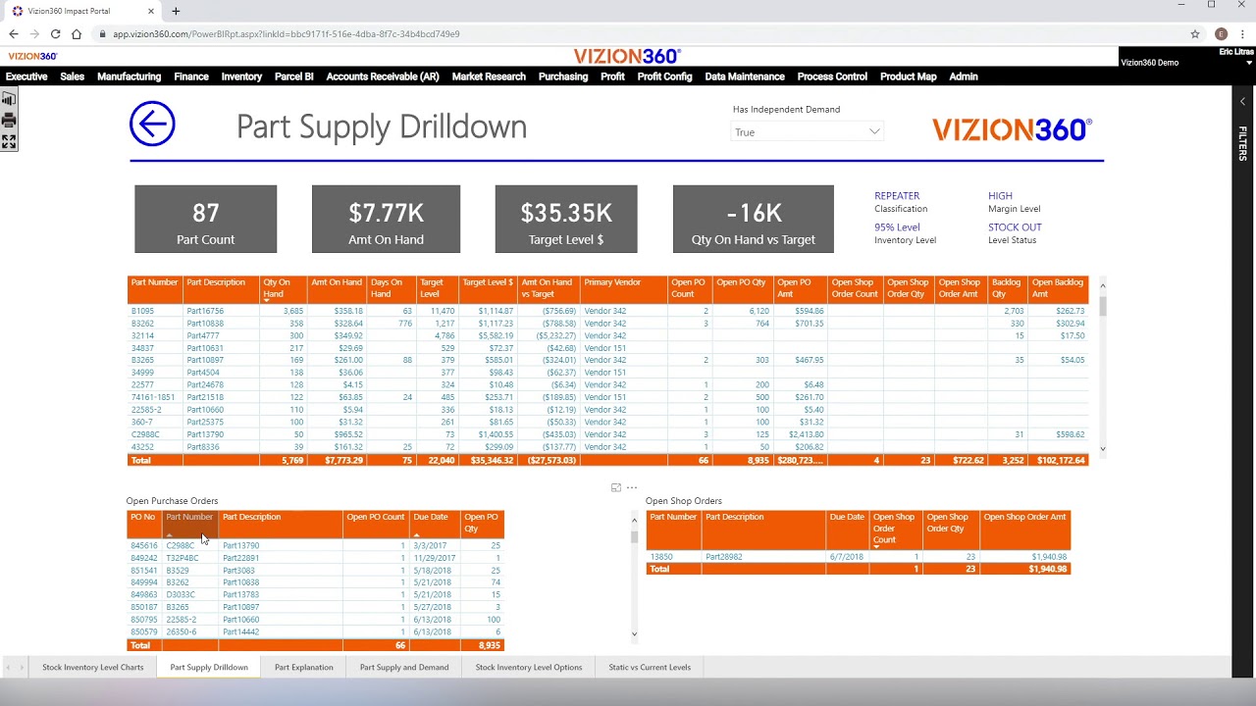Click Open Purchase Orders table scrollbar
1256x706 pixels.
[x=634, y=536]
